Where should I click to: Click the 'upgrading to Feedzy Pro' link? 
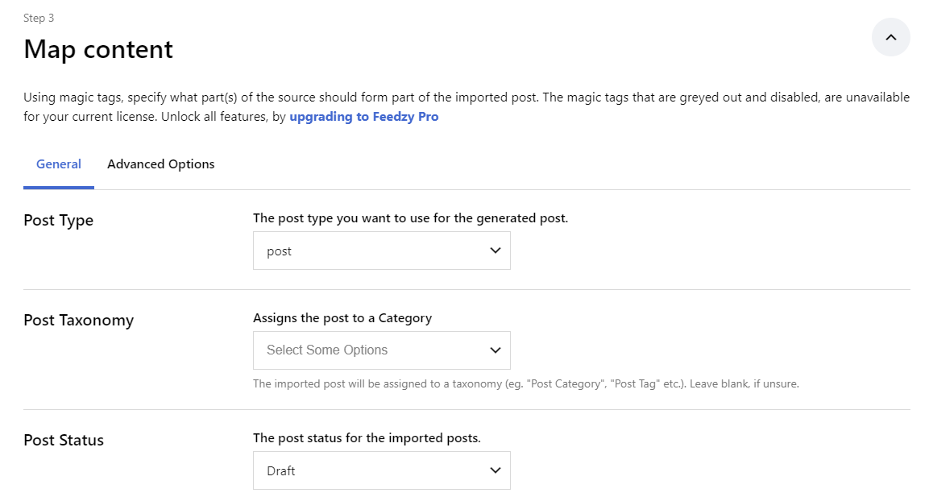[363, 116]
